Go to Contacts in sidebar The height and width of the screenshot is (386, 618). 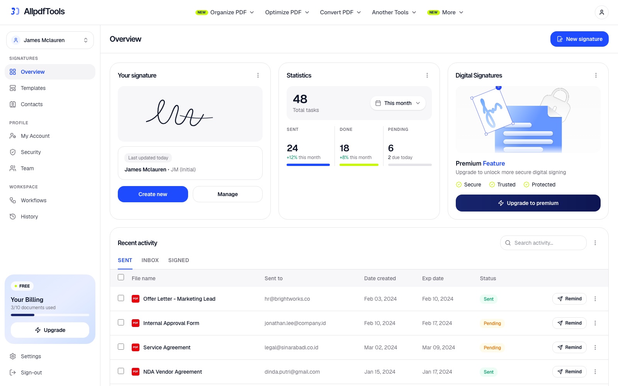coord(50,104)
